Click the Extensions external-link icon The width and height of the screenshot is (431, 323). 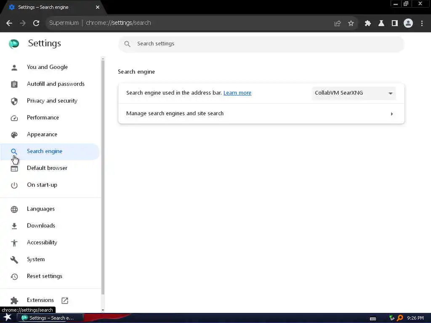click(64, 300)
